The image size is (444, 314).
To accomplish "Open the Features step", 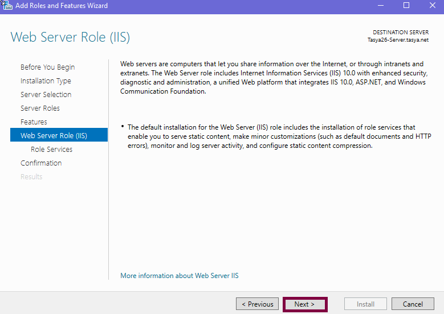I will [34, 122].
